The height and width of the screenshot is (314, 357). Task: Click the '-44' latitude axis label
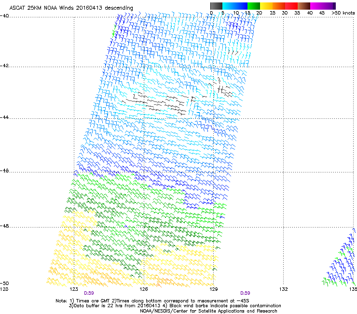click(4, 117)
